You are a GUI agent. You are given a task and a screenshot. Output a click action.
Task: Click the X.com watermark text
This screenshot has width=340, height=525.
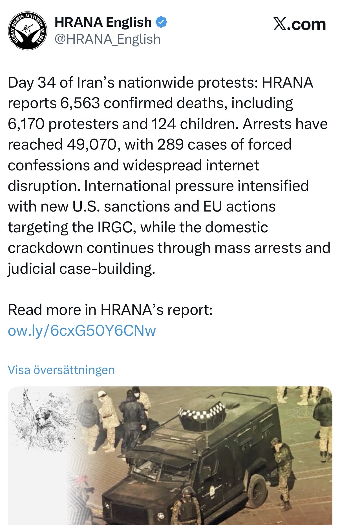[x=300, y=25]
